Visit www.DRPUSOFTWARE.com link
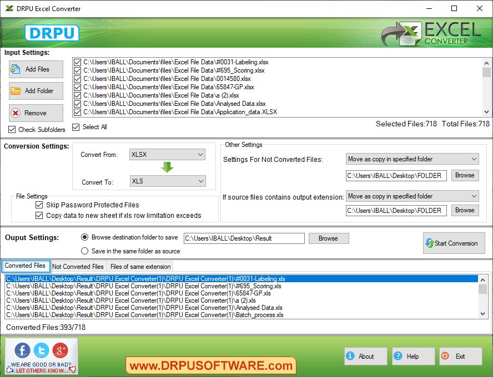 click(x=211, y=366)
